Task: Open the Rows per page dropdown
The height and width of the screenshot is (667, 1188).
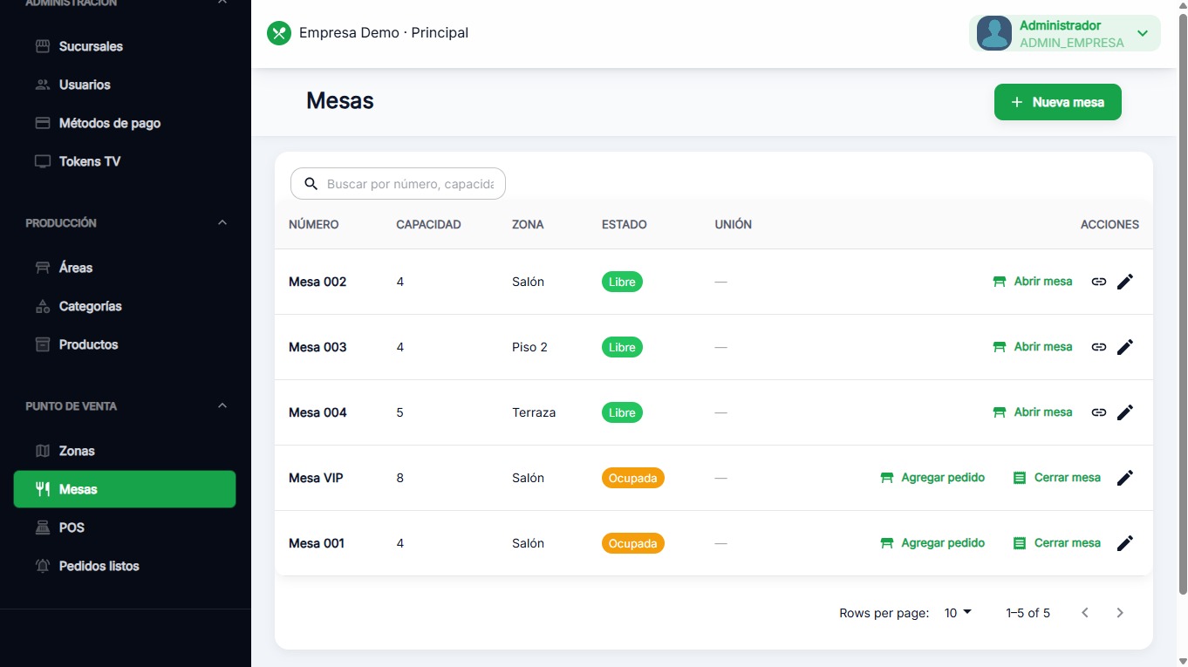Action: pos(957,612)
